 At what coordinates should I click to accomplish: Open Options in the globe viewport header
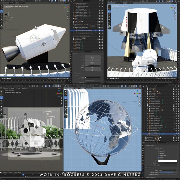138,88
